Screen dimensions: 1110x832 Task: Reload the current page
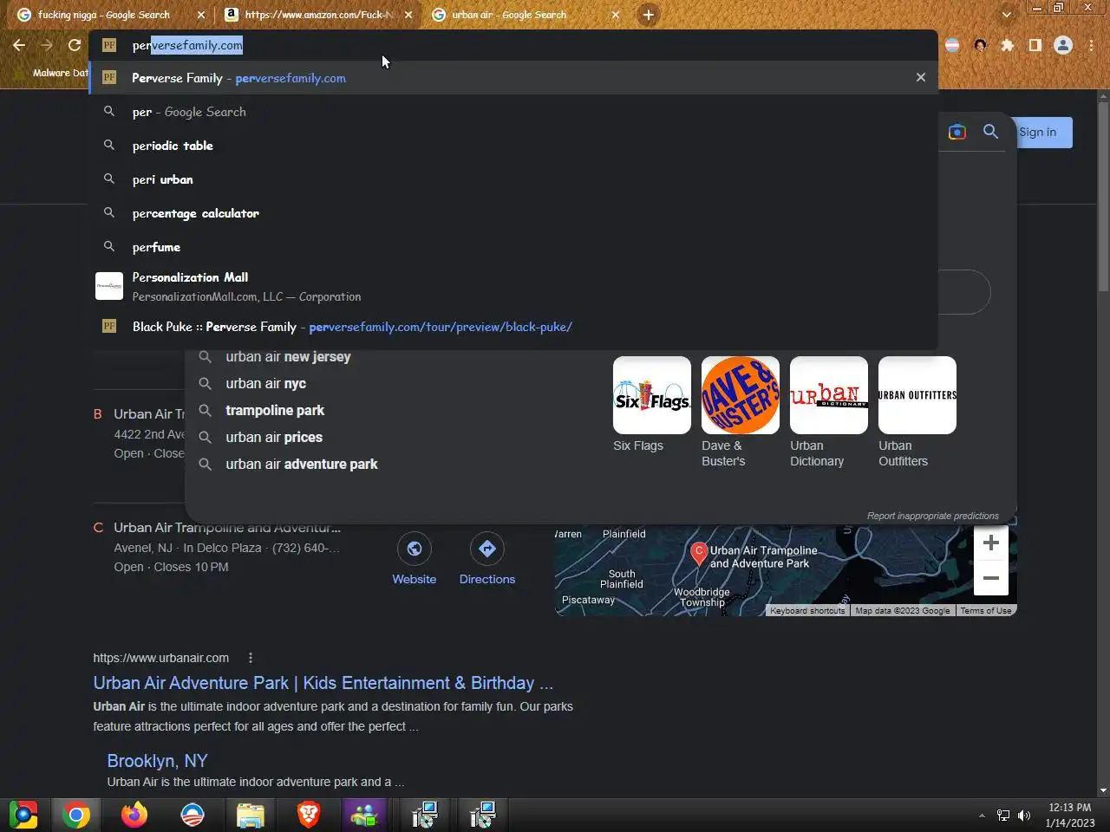pos(75,45)
